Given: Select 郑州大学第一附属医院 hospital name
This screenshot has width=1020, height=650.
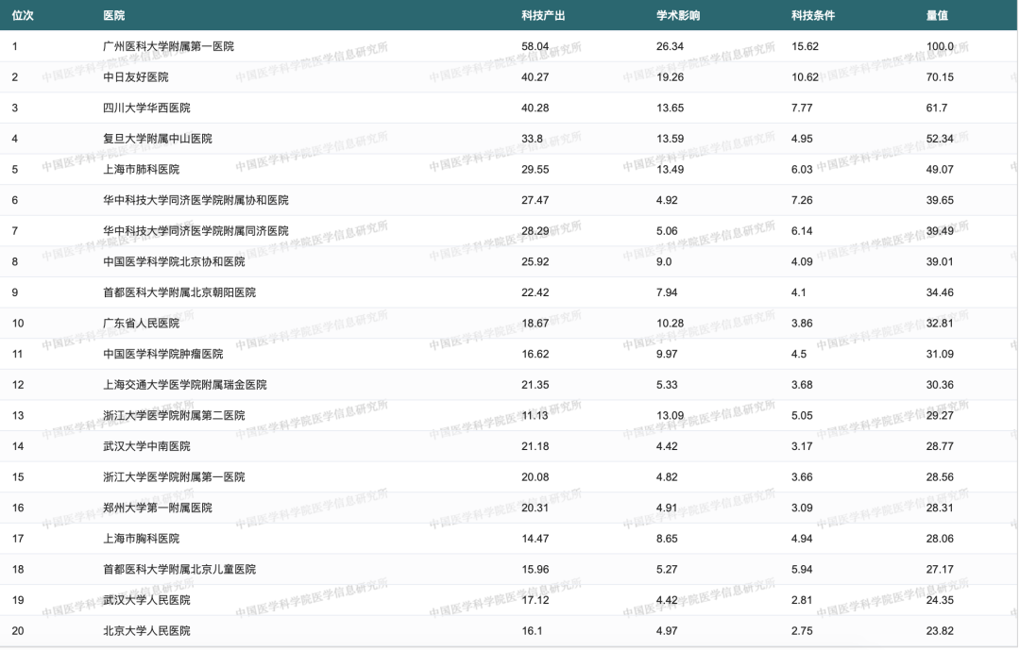Looking at the screenshot, I should point(158,508).
